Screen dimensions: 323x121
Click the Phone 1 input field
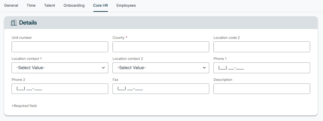click(x=261, y=68)
